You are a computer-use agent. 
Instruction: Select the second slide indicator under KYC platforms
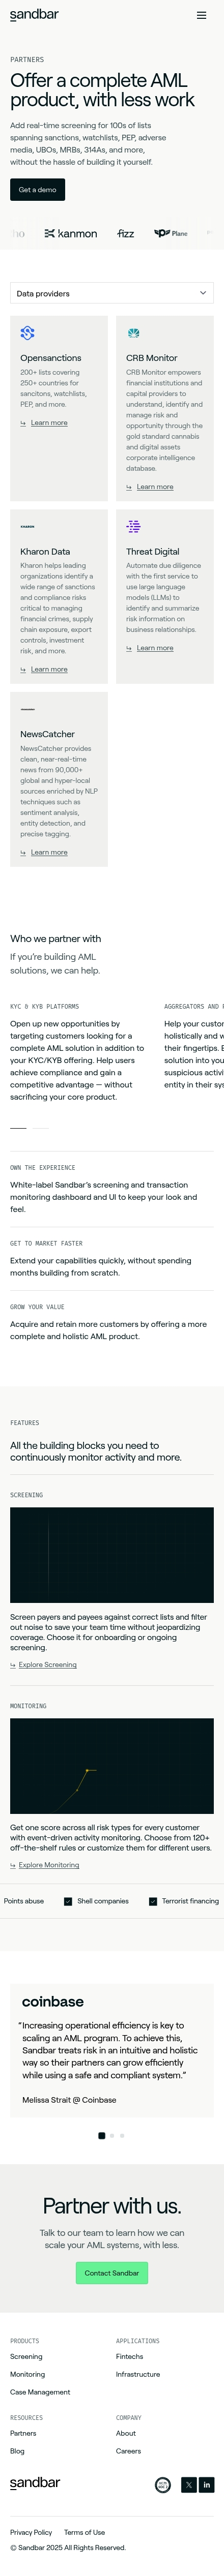[40, 1128]
